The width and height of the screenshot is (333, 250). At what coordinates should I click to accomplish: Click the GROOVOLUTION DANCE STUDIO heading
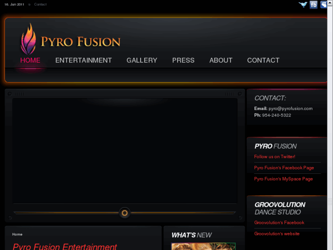(280, 208)
